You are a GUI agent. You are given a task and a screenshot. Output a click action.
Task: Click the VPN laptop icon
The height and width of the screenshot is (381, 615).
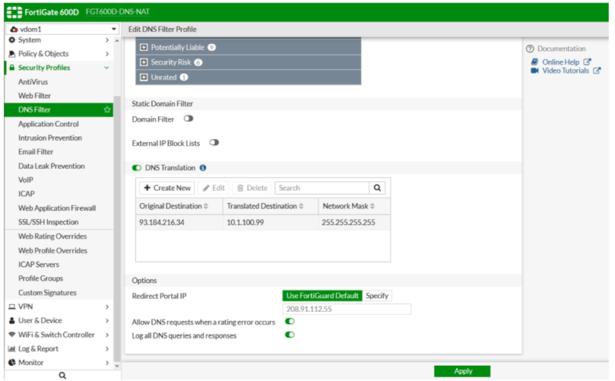(x=12, y=306)
